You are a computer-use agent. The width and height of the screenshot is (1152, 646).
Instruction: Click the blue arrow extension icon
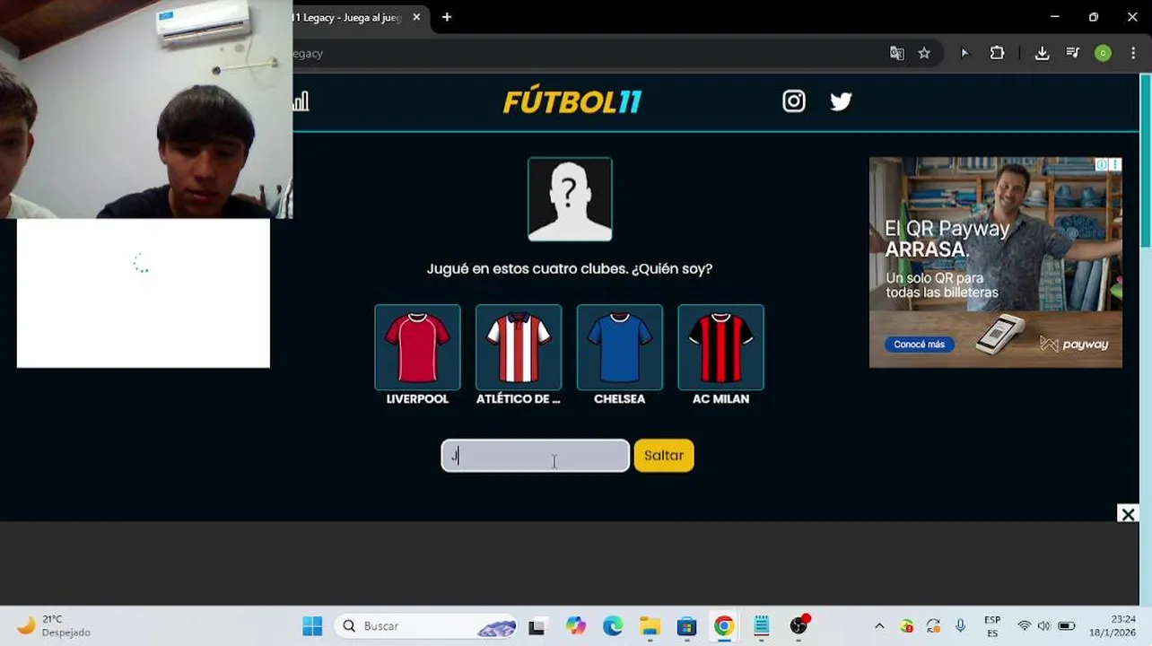(x=964, y=53)
